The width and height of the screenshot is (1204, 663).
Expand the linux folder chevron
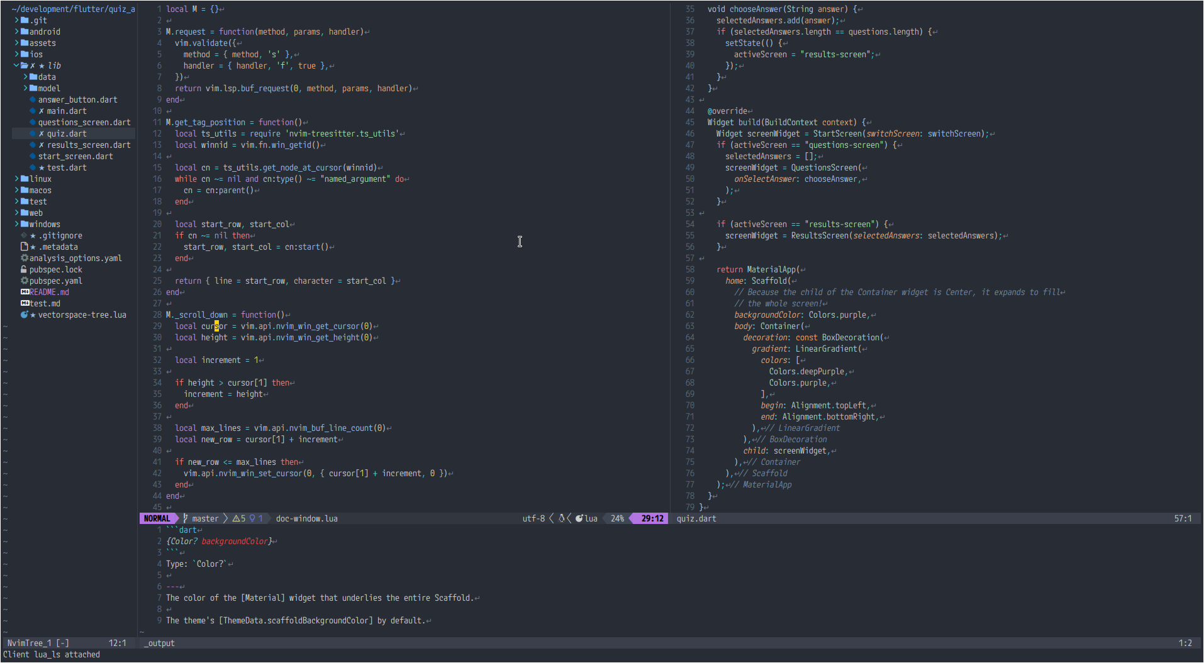click(x=16, y=179)
